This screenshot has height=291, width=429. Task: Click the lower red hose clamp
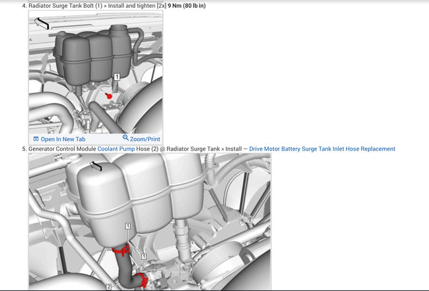(139, 280)
